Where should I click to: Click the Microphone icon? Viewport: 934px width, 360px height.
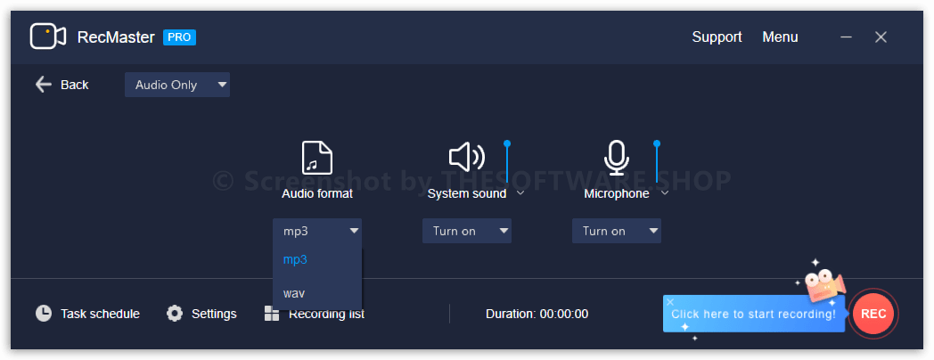click(x=616, y=158)
